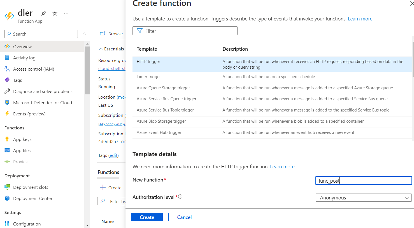Viewport: 414px width, 228px height.
Task: Mark dler as favorite with star icon
Action: 55,13
